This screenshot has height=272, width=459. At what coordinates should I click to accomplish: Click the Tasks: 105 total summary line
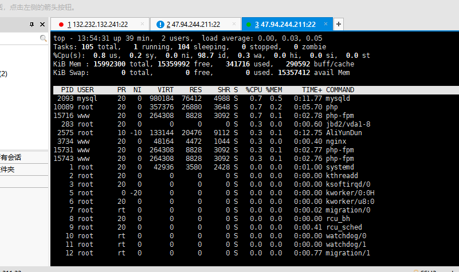(x=190, y=47)
